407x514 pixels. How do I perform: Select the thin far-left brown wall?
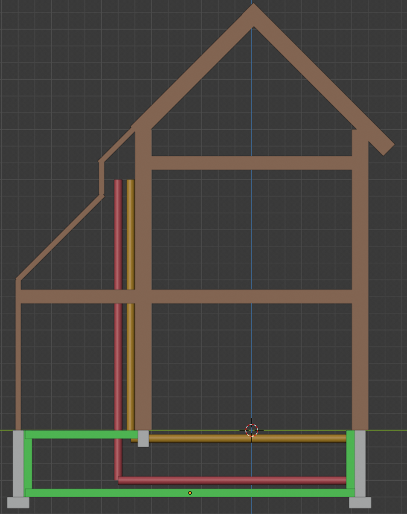18,355
